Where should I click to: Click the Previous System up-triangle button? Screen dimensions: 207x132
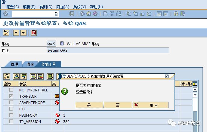16,32
